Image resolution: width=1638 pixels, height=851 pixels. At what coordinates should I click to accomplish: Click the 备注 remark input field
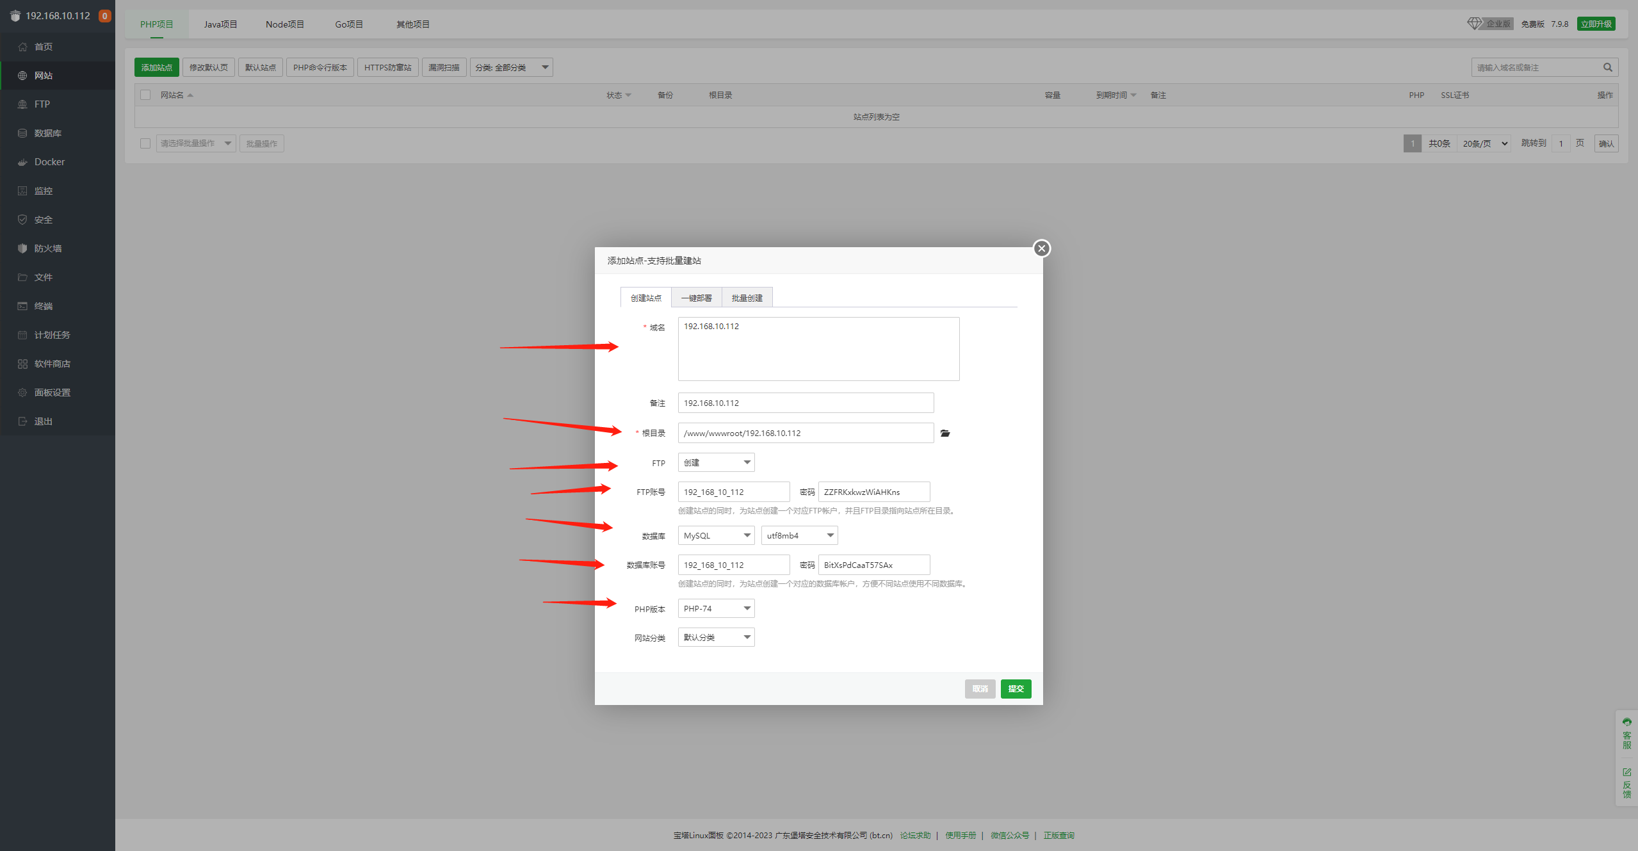click(x=805, y=403)
